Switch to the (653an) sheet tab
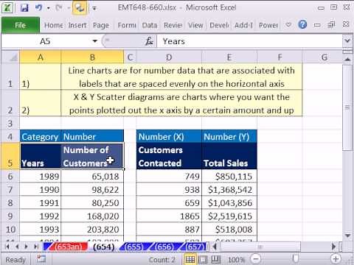Screen dimensions: 354x265 coord(67,247)
